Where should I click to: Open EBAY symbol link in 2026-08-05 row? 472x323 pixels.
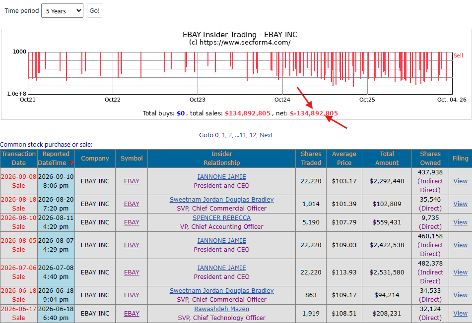pyautogui.click(x=132, y=245)
